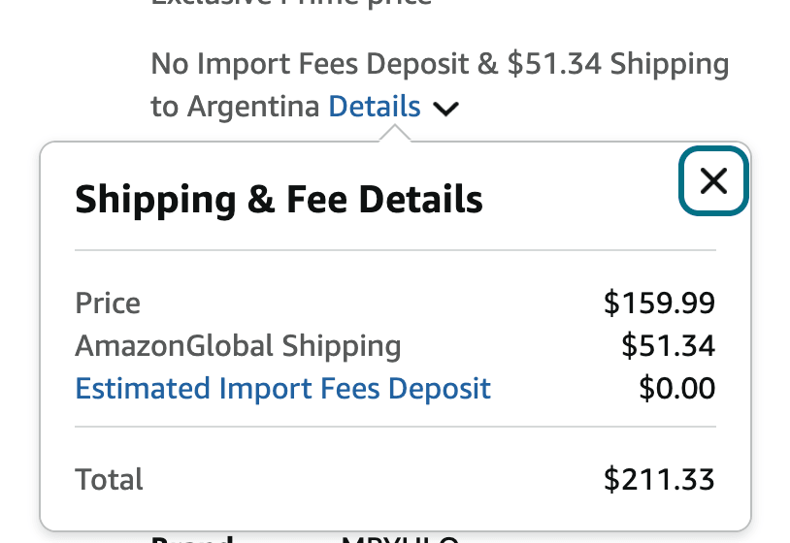Close the Shipping & Fee Details popover

click(x=713, y=180)
